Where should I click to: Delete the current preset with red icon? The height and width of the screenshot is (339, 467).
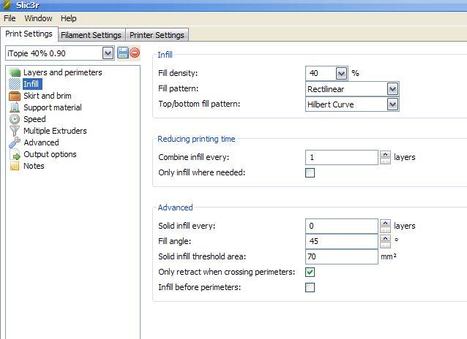(135, 53)
